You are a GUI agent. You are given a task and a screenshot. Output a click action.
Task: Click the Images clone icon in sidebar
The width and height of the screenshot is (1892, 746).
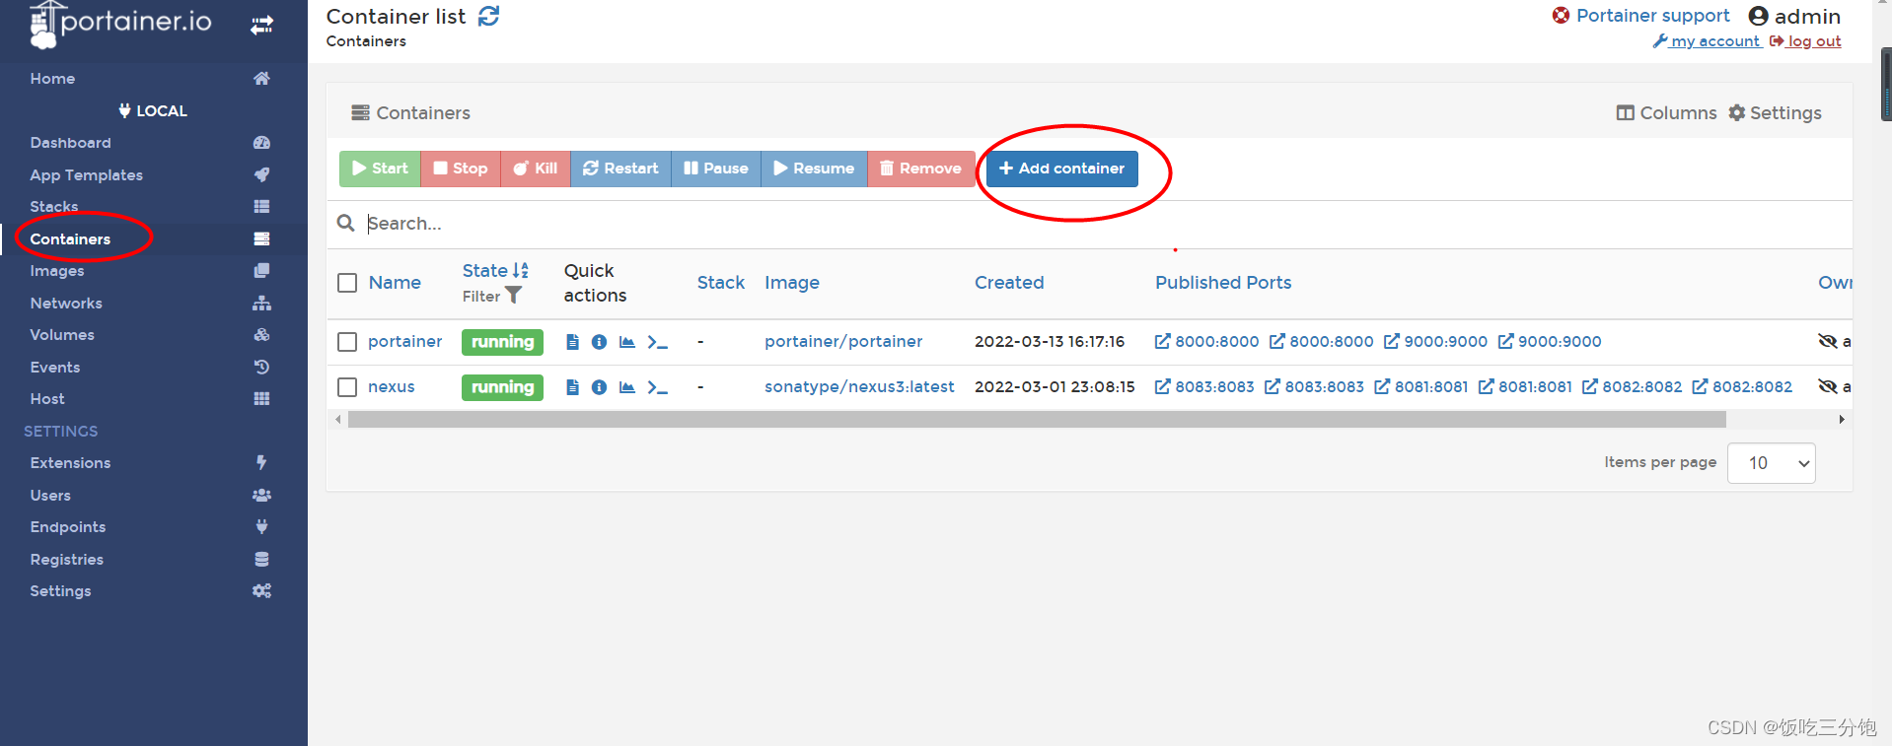[x=261, y=270]
